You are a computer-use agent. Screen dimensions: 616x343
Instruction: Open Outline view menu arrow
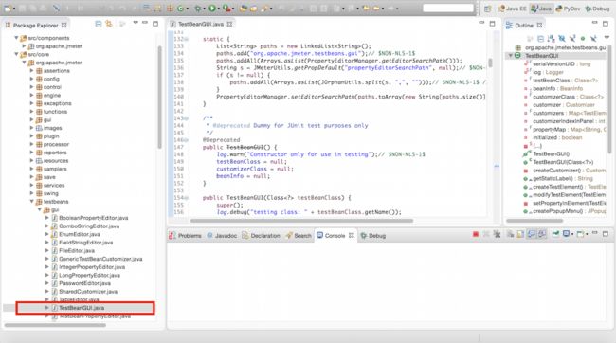click(x=607, y=37)
